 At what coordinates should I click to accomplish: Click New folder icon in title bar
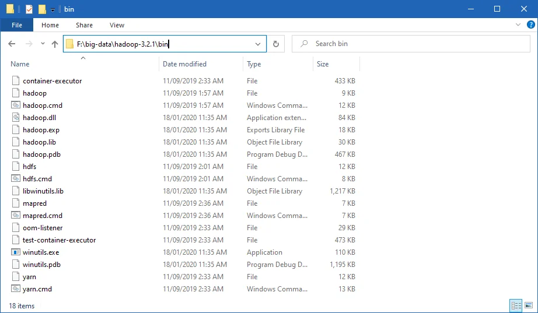point(42,9)
